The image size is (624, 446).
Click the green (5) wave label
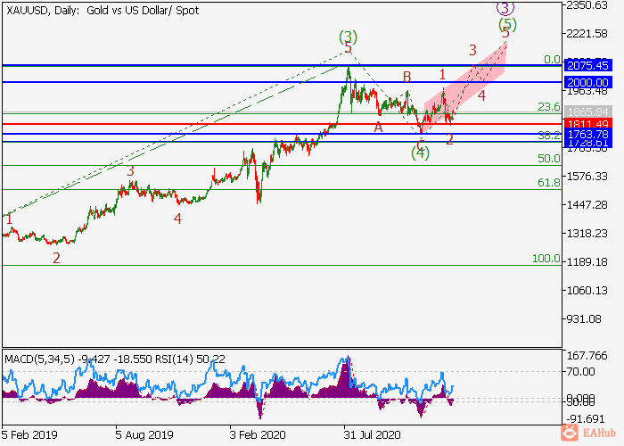[508, 25]
